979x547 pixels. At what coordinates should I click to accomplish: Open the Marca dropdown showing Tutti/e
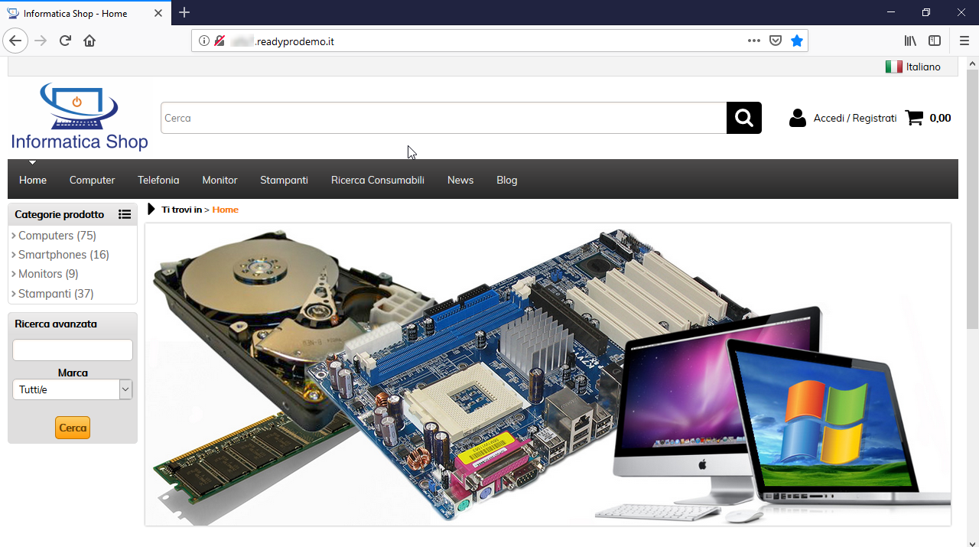pos(73,389)
